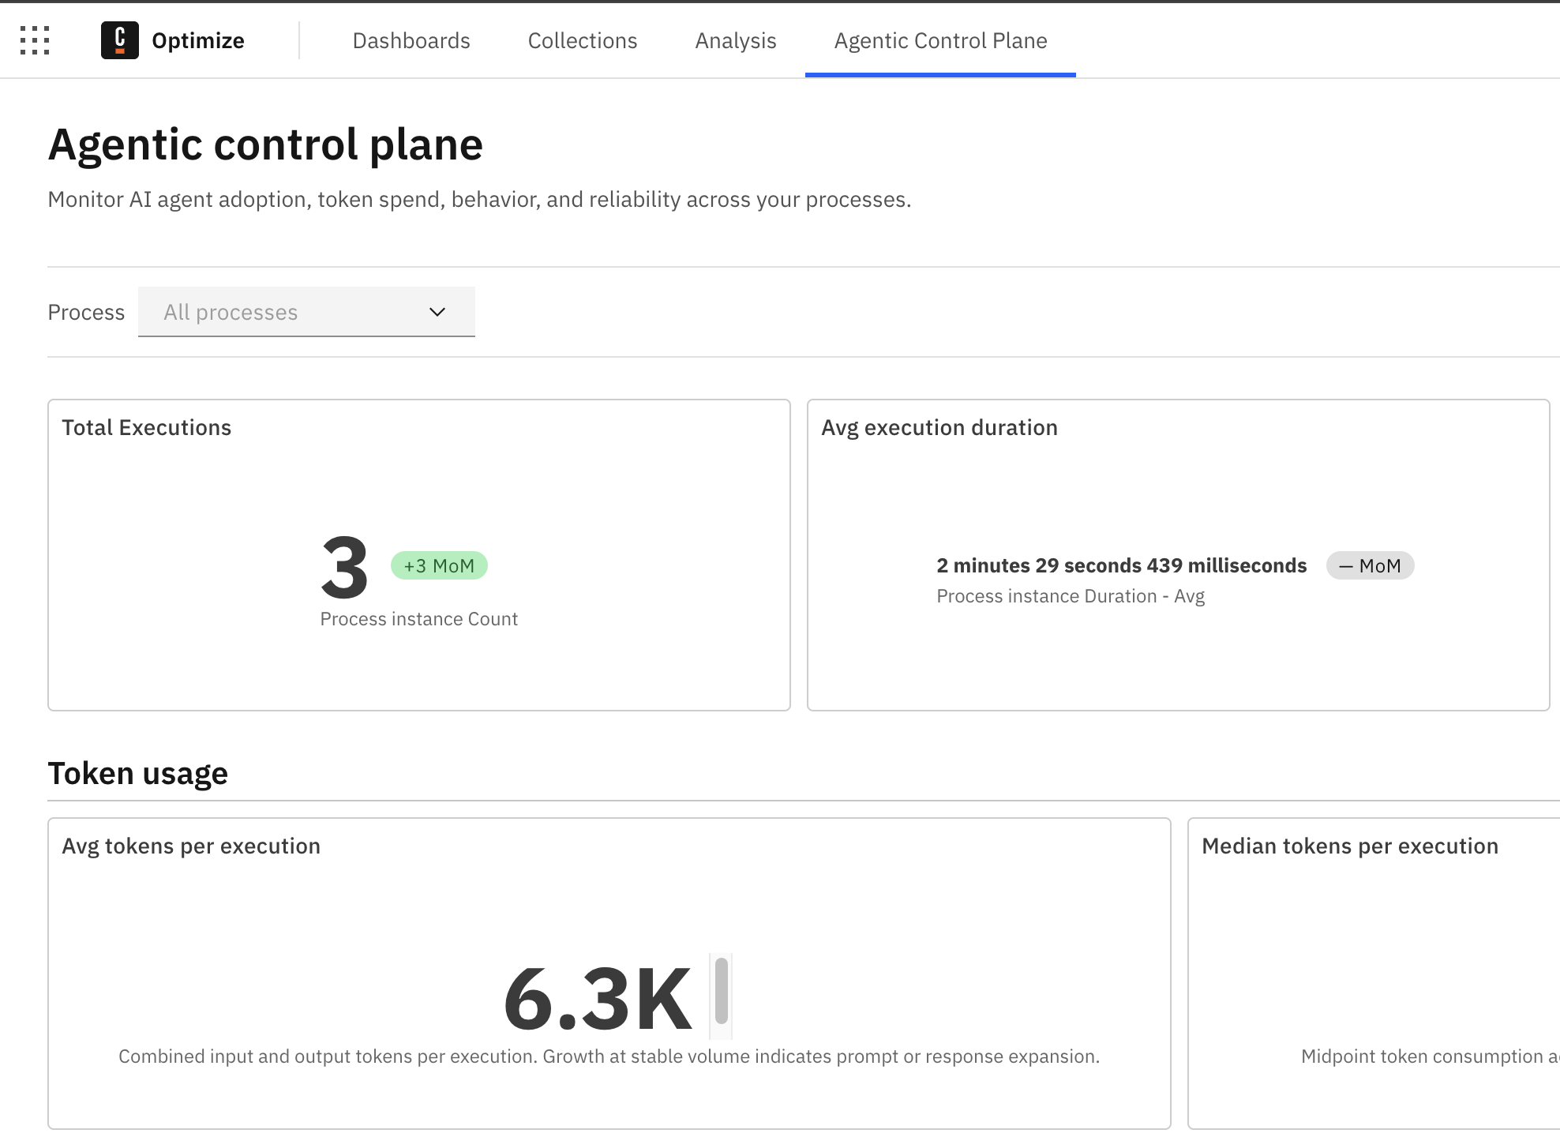Click the Token usage section heading
The width and height of the screenshot is (1560, 1137).
(138, 773)
